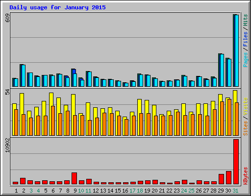Click day 8 on the x-axis

click(x=68, y=191)
